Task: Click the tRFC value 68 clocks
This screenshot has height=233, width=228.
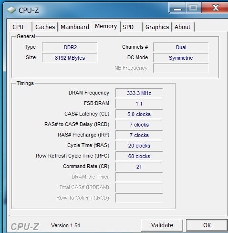Action: (139, 156)
